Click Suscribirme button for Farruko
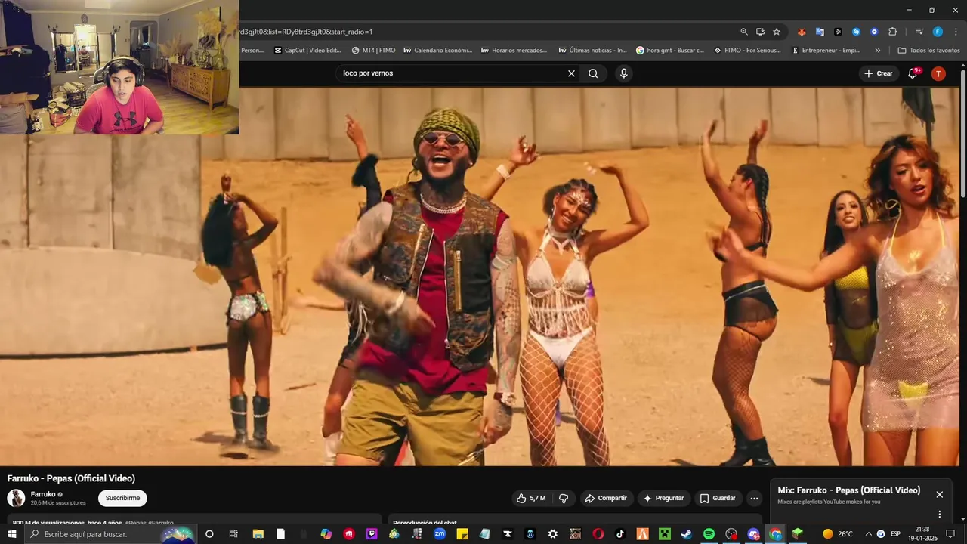Viewport: 967px width, 544px height. (x=122, y=498)
